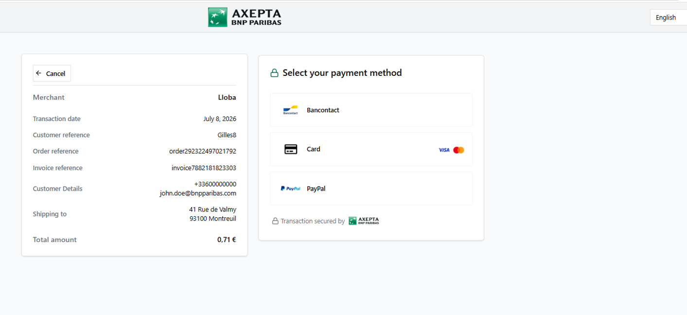Select Bancontact payment method
The width and height of the screenshot is (687, 315).
coord(371,110)
